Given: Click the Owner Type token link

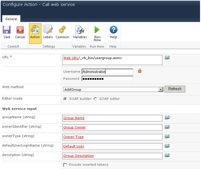Looking at the screenshot, I should (x=73, y=137).
